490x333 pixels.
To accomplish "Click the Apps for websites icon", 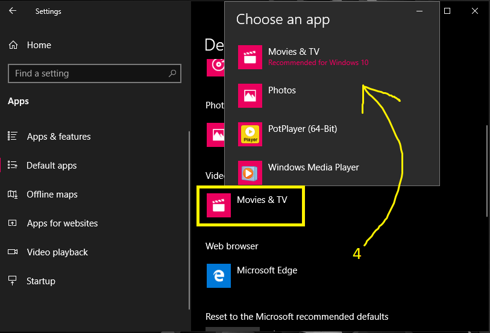I will click(x=13, y=223).
